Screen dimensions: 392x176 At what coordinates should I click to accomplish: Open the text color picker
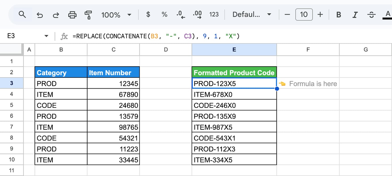(388, 14)
